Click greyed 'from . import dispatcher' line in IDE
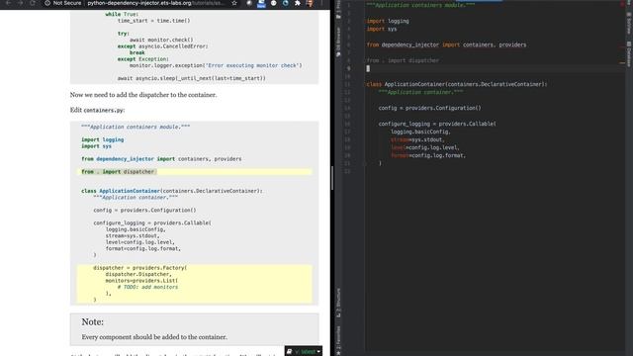The height and width of the screenshot is (356, 633). click(403, 60)
